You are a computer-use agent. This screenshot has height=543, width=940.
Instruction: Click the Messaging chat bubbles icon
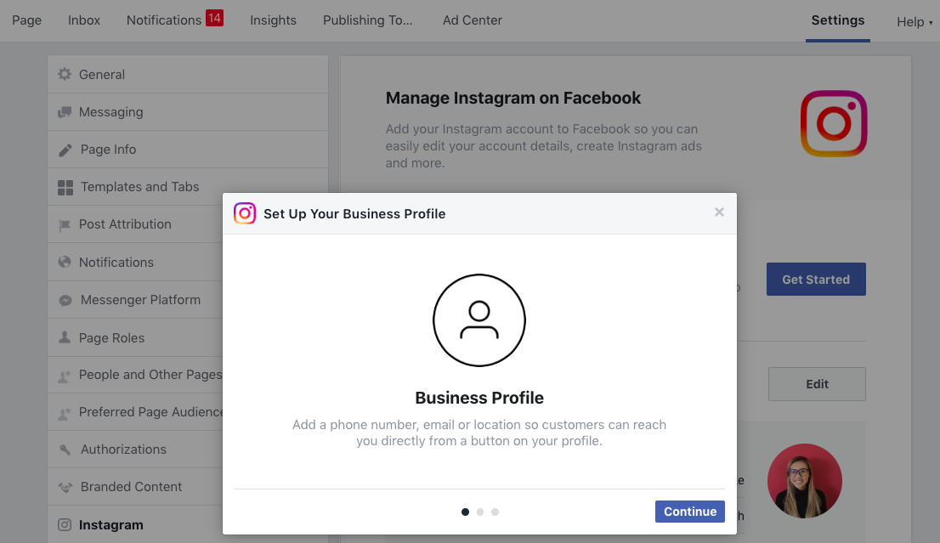pos(64,112)
